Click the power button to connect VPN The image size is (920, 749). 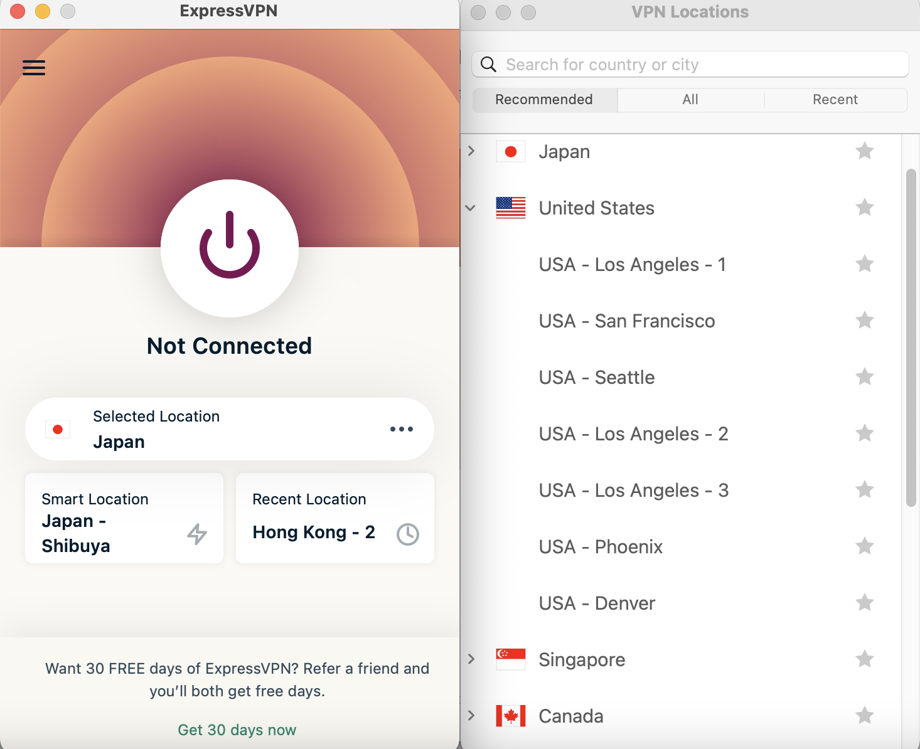point(230,248)
